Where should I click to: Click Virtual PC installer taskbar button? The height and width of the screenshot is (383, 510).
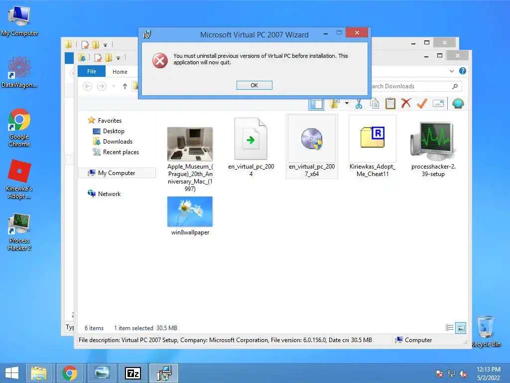(x=164, y=373)
